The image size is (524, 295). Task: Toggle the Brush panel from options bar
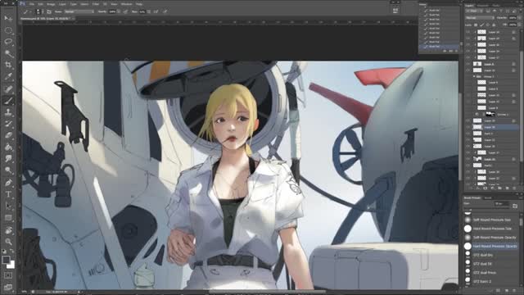coord(49,11)
